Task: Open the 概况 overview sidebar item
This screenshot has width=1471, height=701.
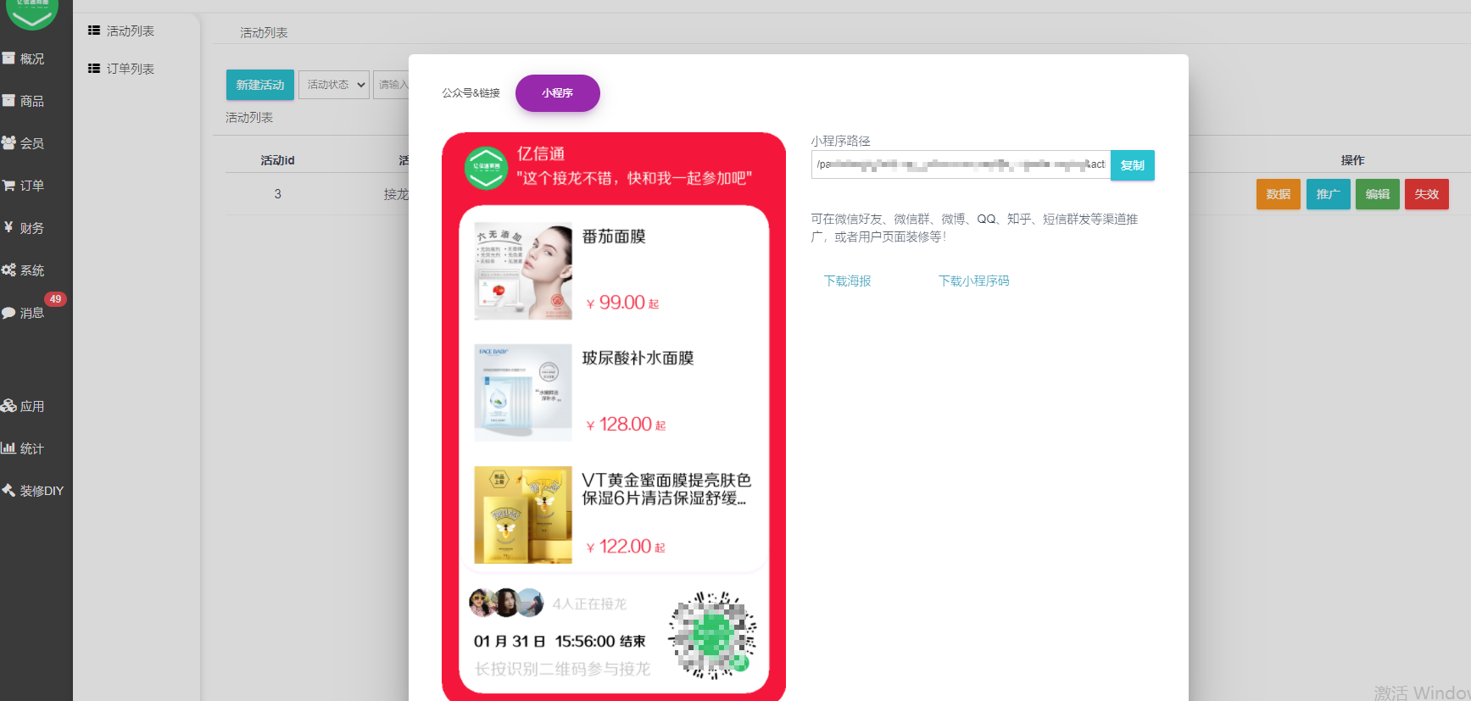Action: pyautogui.click(x=24, y=58)
